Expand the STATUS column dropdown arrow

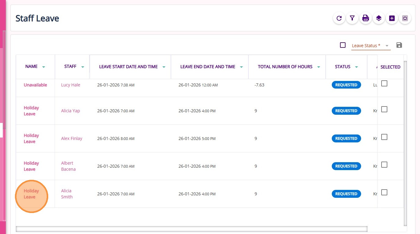click(356, 67)
